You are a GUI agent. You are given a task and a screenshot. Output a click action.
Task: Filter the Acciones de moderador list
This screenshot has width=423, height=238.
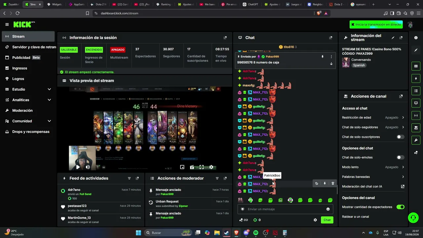pos(217,178)
